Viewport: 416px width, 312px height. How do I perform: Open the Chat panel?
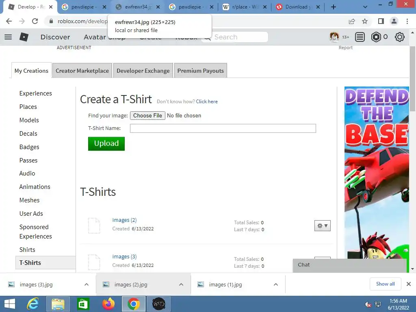click(350, 265)
